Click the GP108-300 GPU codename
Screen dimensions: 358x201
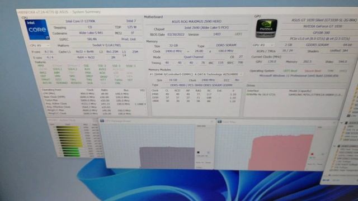(321, 32)
